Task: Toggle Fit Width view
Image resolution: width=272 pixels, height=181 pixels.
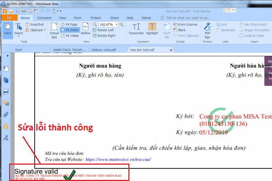Action: point(70,30)
